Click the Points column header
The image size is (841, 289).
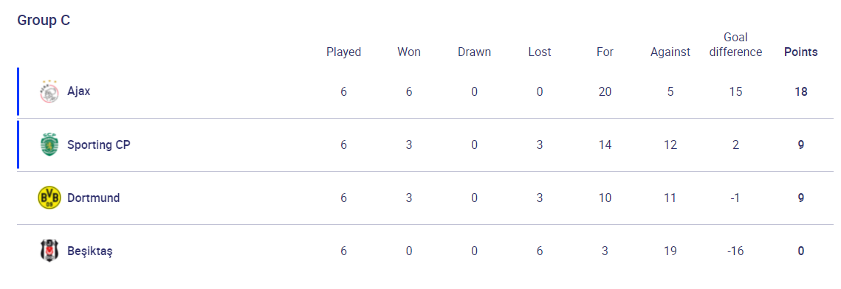coord(801,52)
